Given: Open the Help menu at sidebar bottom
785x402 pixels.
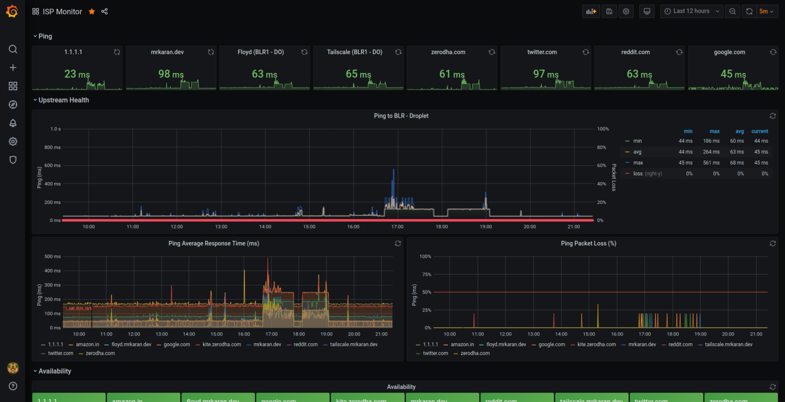Looking at the screenshot, I should pos(13,386).
